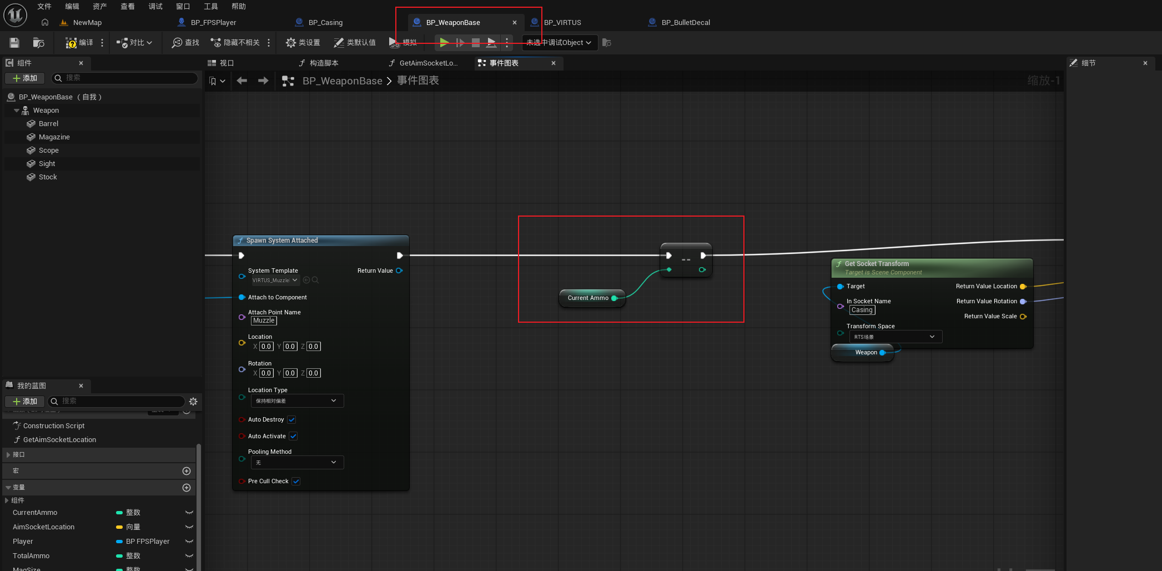The height and width of the screenshot is (571, 1162).
Task: Browse to asset in content browser
Action: pyautogui.click(x=38, y=43)
